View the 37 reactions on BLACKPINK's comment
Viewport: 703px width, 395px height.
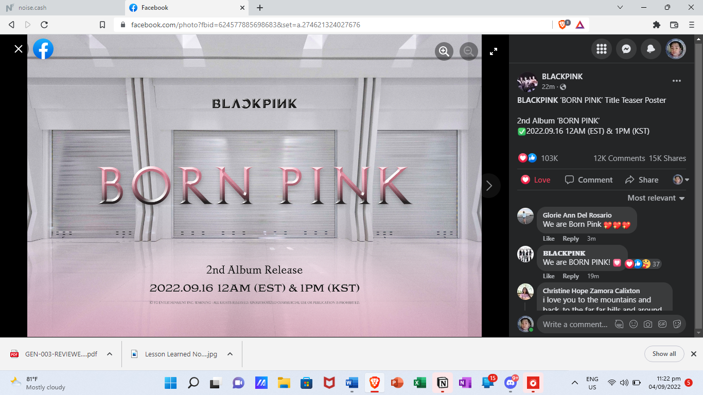(x=643, y=264)
